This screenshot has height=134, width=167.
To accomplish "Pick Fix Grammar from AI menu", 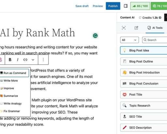I will tap(12, 111).
